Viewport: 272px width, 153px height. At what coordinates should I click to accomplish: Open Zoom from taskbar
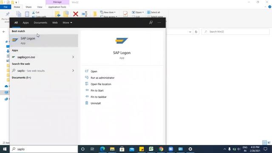pyautogui.click(x=171, y=149)
